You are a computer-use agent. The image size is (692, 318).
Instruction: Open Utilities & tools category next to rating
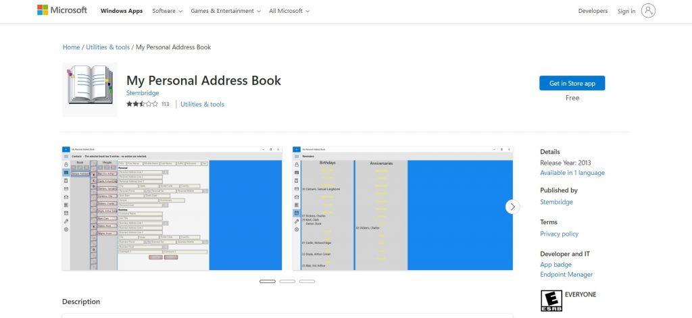point(202,104)
